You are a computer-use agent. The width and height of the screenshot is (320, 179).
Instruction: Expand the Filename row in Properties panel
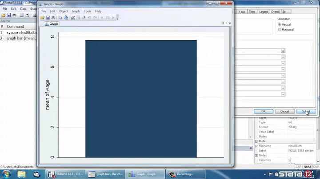pos(256,146)
